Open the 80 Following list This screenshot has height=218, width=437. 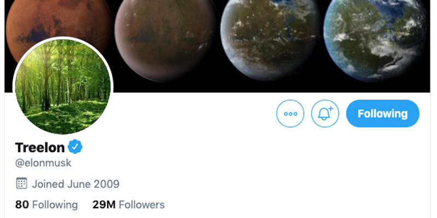click(x=46, y=205)
